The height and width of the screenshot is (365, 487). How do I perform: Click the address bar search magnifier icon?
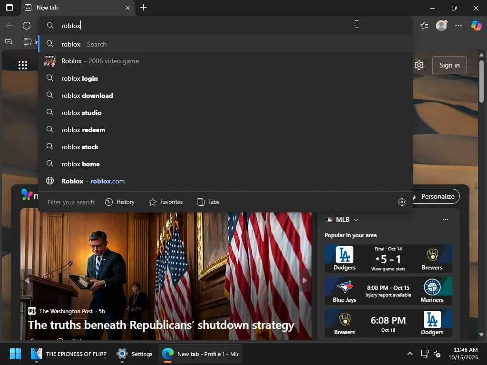50,26
